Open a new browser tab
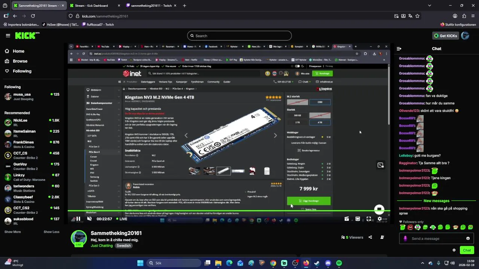 click(x=184, y=6)
